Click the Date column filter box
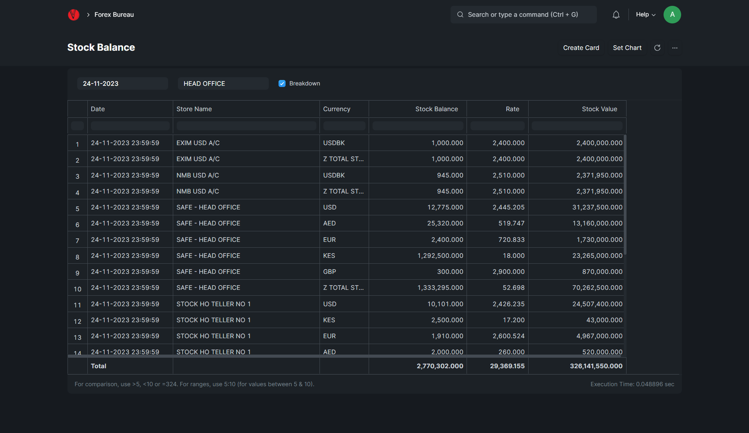The width and height of the screenshot is (749, 433). tap(130, 126)
